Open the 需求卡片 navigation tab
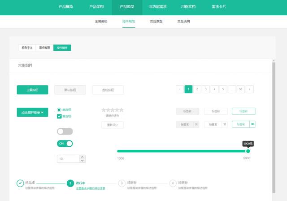The height and width of the screenshot is (201, 287). tap(219, 7)
